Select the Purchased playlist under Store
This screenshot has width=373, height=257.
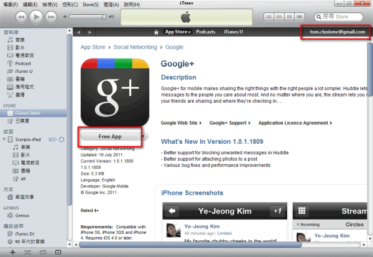click(19, 121)
